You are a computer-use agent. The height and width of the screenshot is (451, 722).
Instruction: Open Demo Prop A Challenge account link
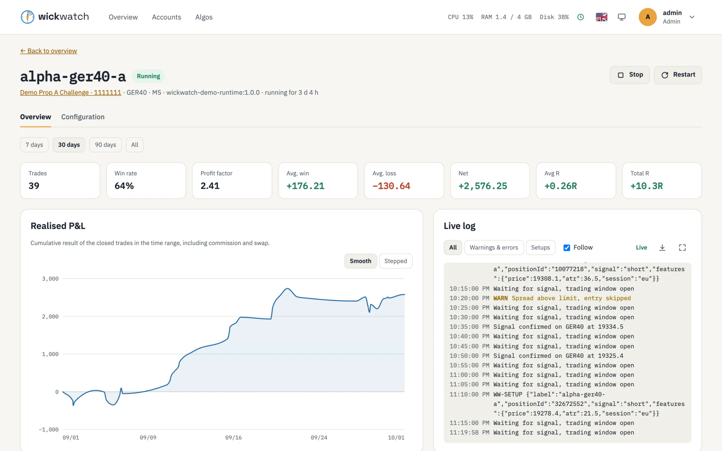(x=71, y=92)
